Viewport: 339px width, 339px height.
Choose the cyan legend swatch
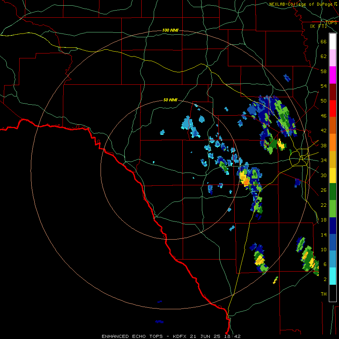coord(333,276)
